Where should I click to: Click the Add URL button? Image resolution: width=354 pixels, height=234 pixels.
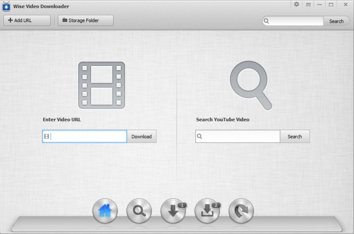(x=27, y=20)
